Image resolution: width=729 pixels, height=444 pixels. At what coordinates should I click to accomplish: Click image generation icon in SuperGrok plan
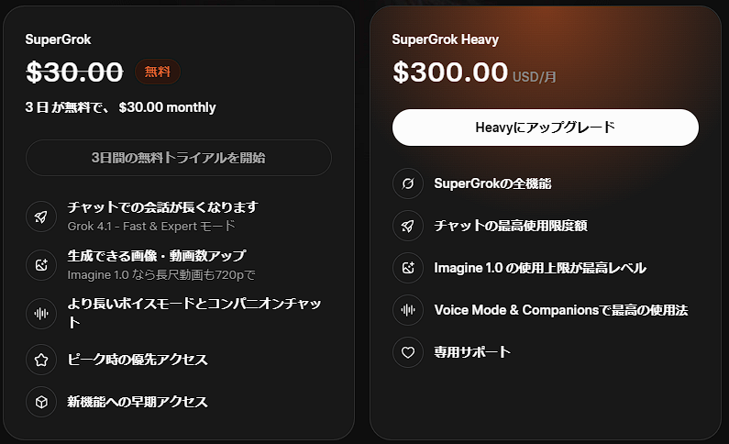tap(41, 264)
